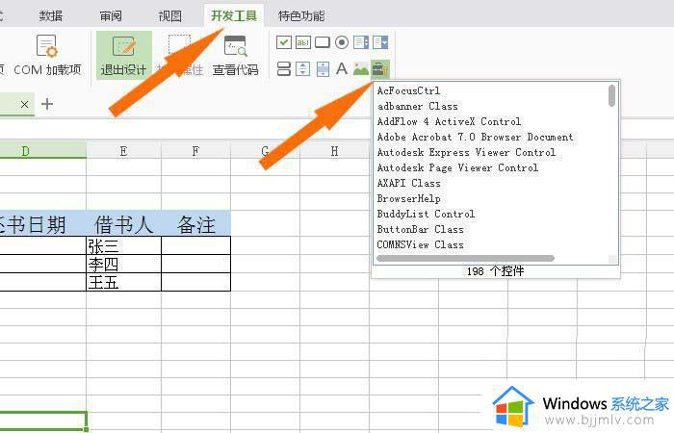Select ButtonBar Class entry
674x433 pixels.
(421, 229)
